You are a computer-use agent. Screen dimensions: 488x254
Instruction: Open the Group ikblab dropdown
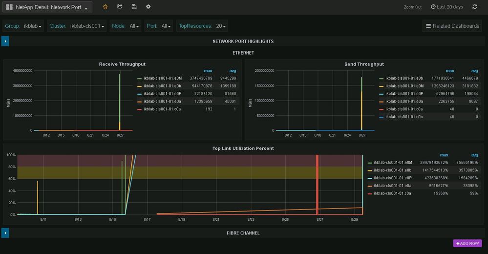click(23, 26)
